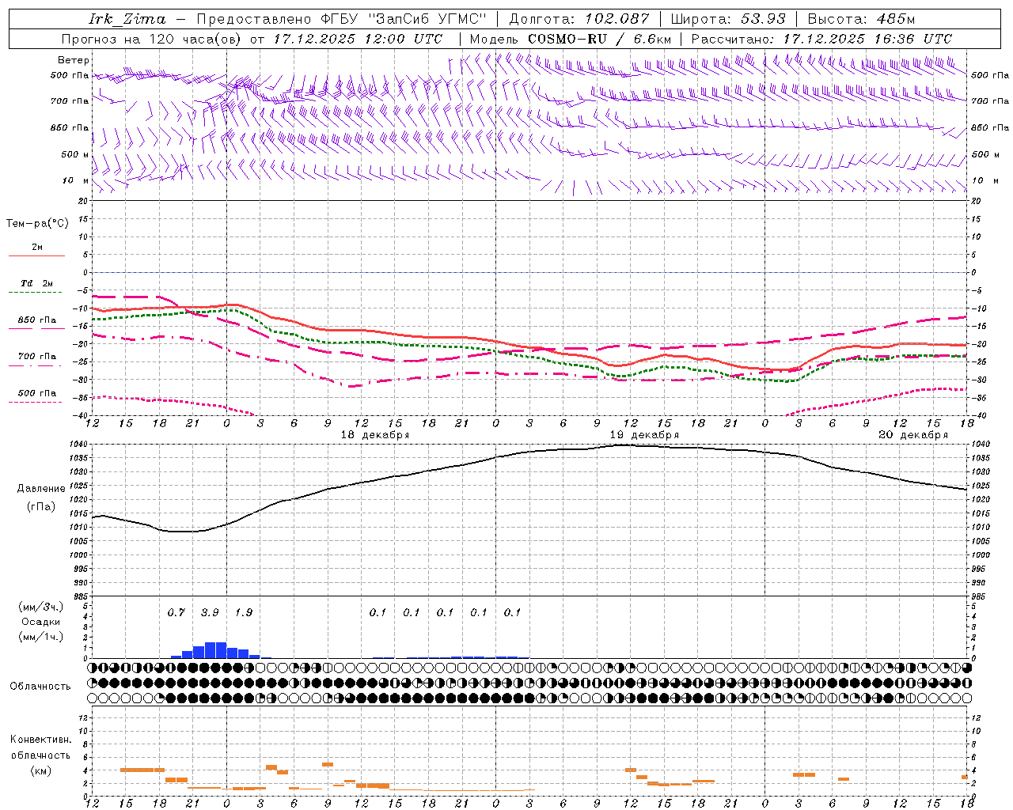Screen dimensions: 1013x810
Task: Click the (мм/1ч.) precipitation unit label
Action: pos(41,637)
